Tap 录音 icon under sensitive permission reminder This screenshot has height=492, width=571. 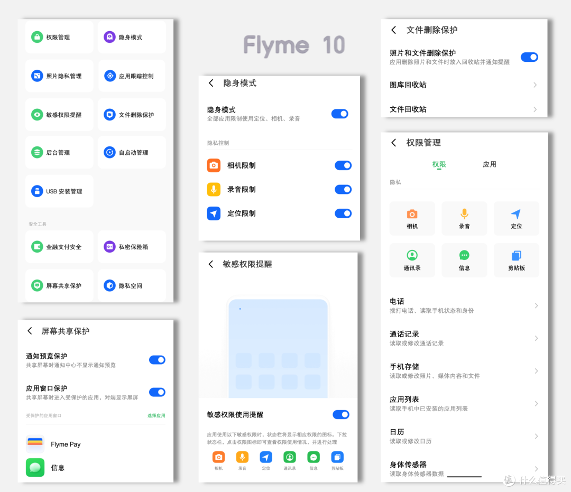242,457
